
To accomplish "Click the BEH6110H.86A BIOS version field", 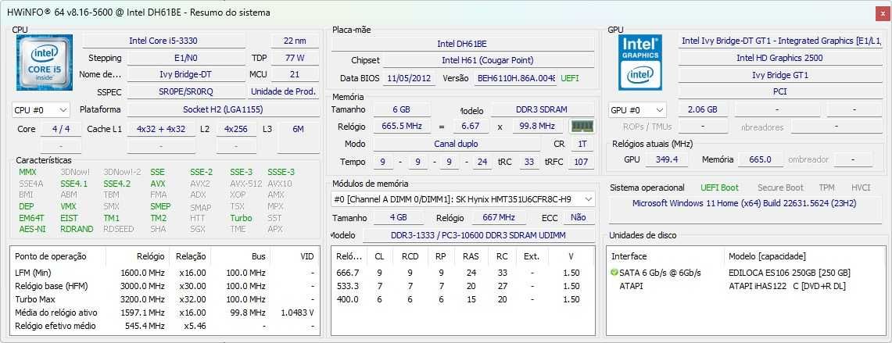I will 516,78.
